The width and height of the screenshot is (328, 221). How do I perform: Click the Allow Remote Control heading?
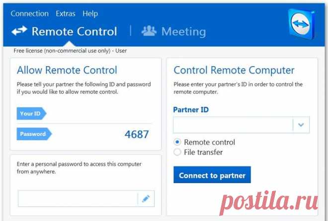coord(67,70)
